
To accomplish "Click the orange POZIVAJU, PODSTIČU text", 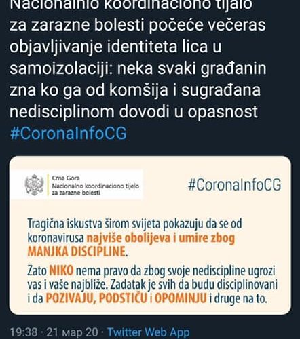I will pyautogui.click(x=96, y=298).
